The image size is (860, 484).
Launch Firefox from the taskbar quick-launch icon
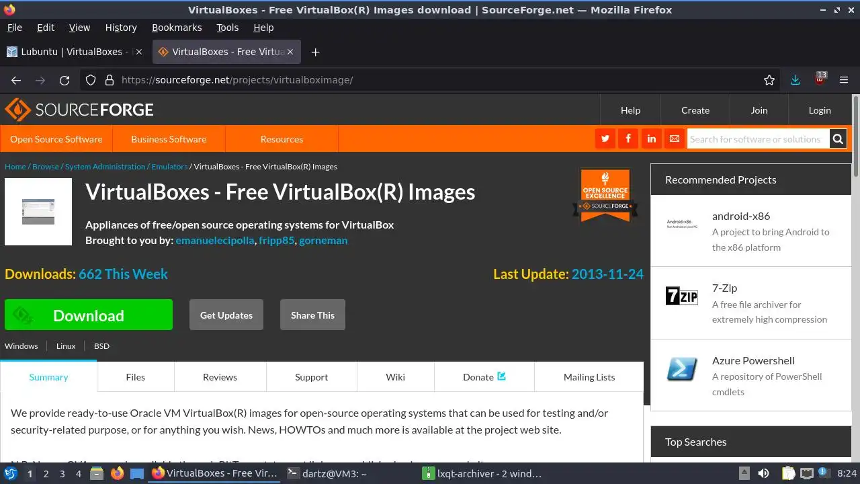click(117, 473)
